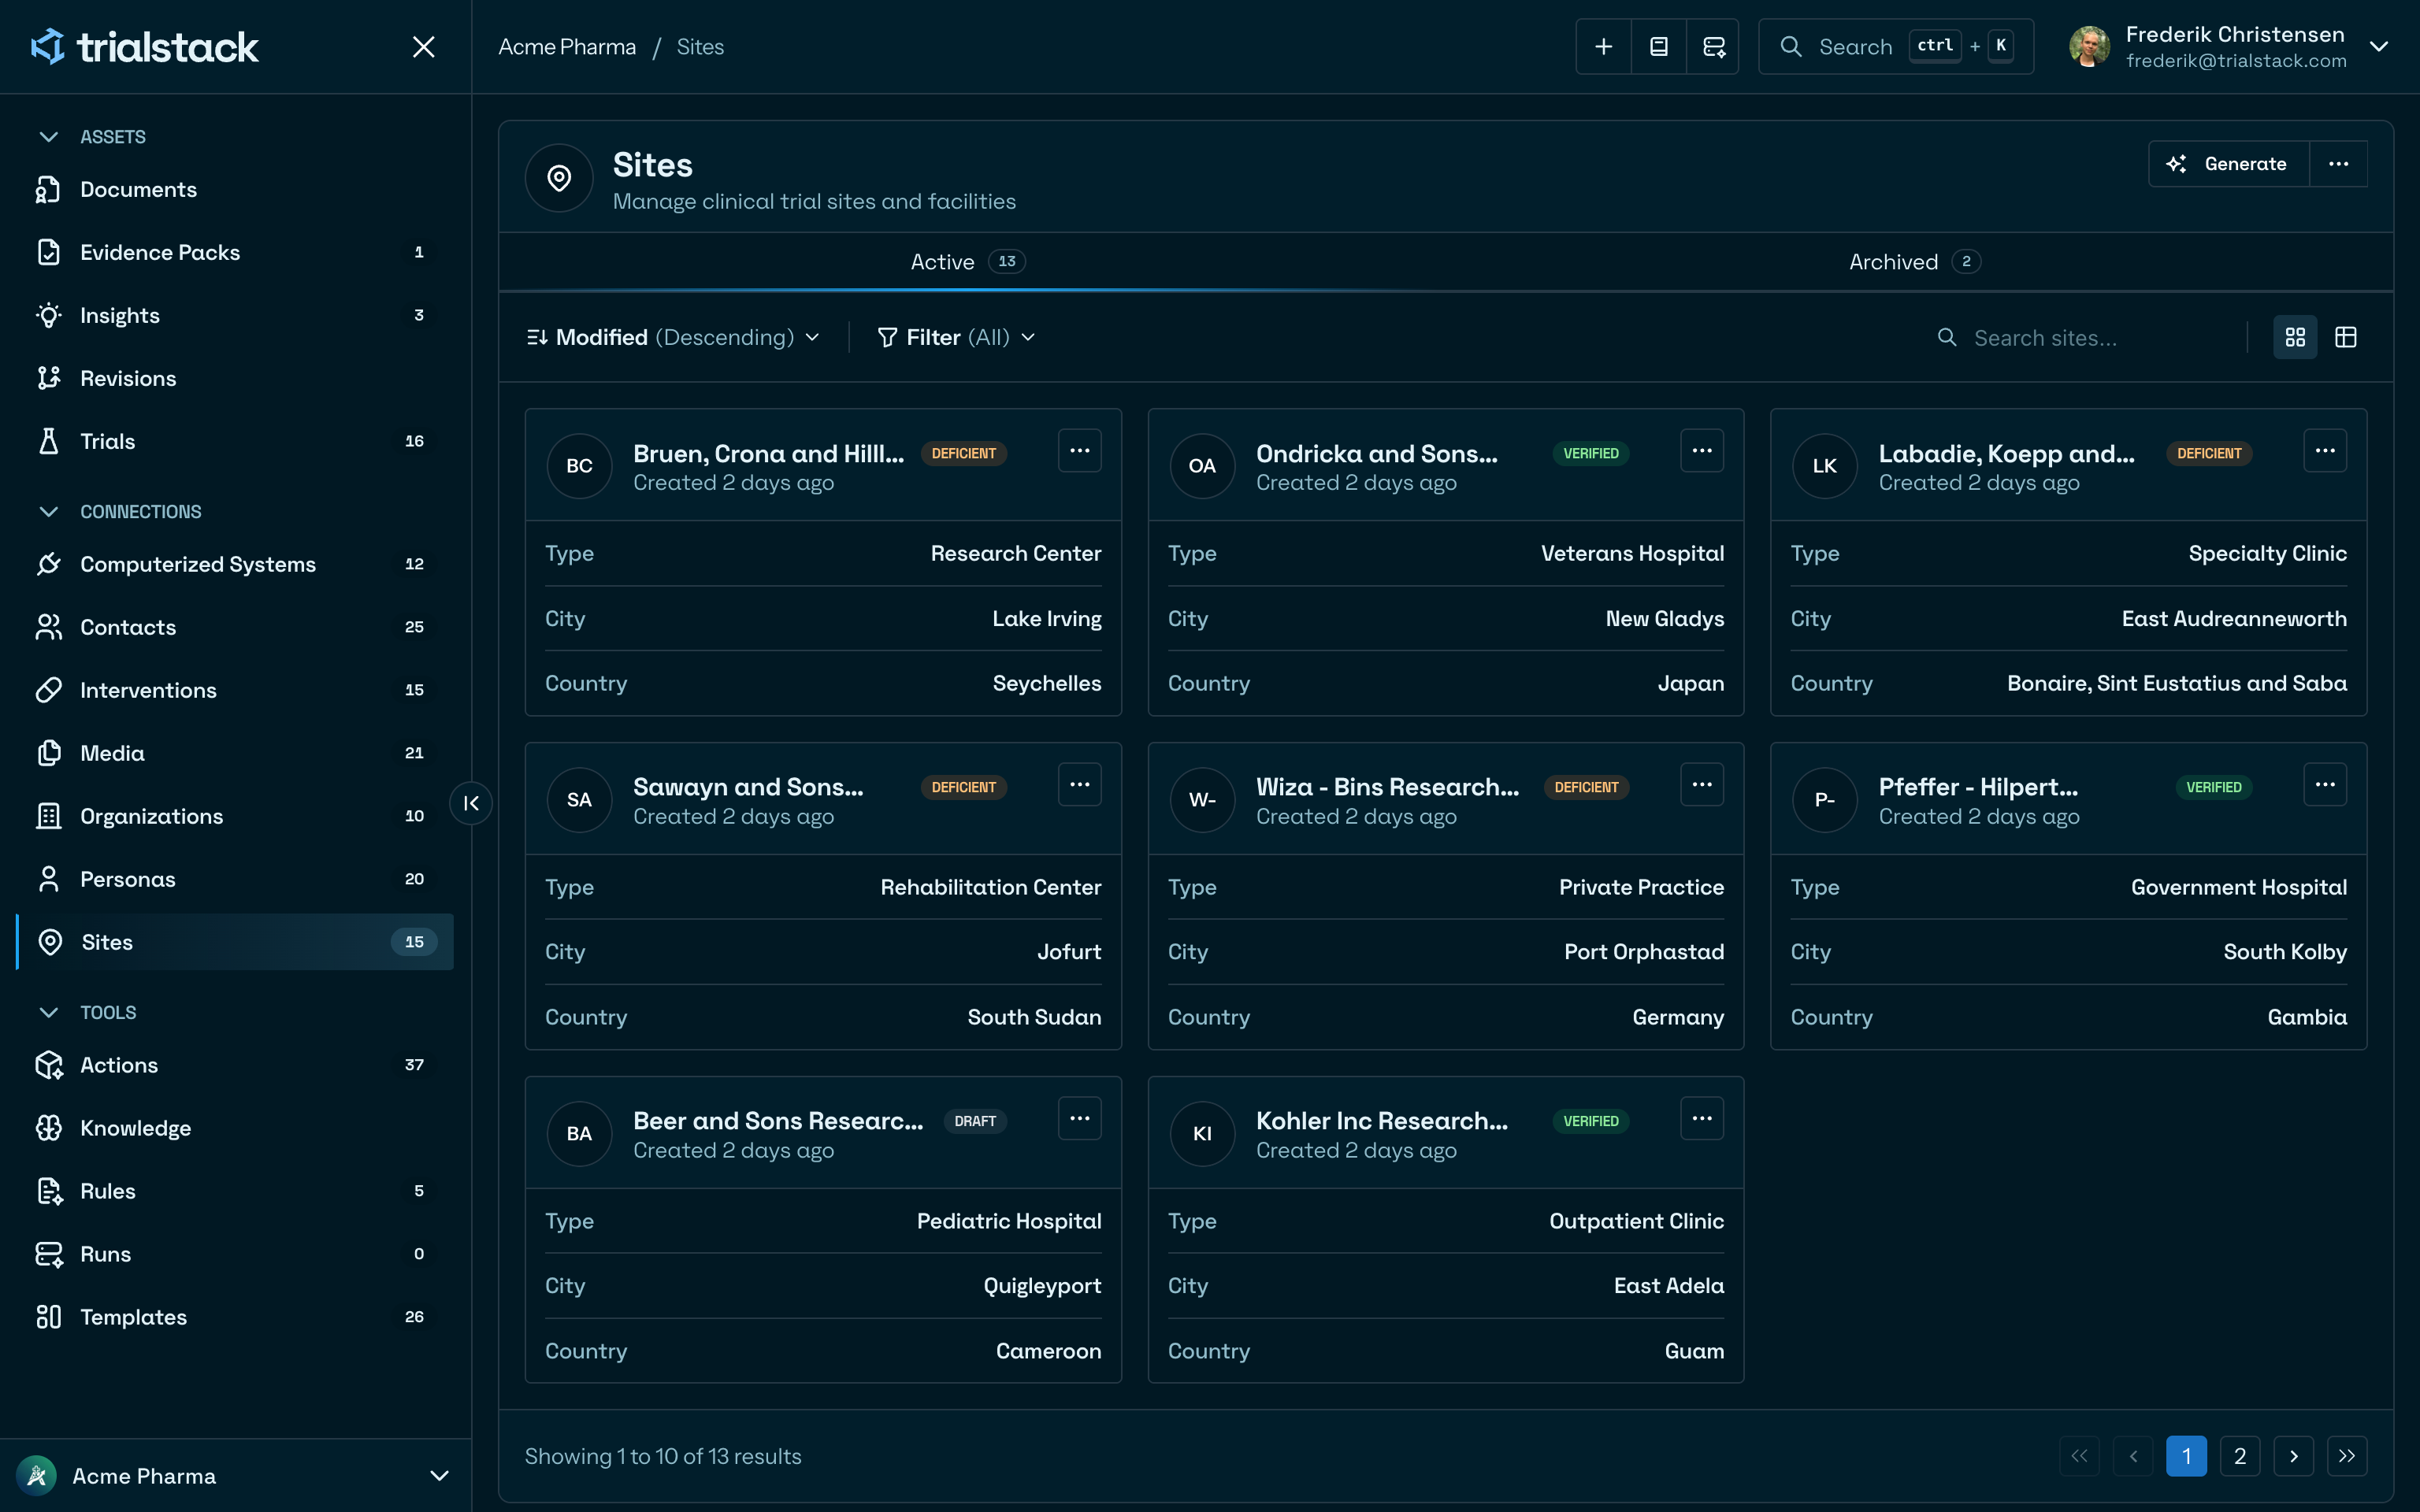
Task: Go to page 2 of results
Action: pos(2240,1456)
